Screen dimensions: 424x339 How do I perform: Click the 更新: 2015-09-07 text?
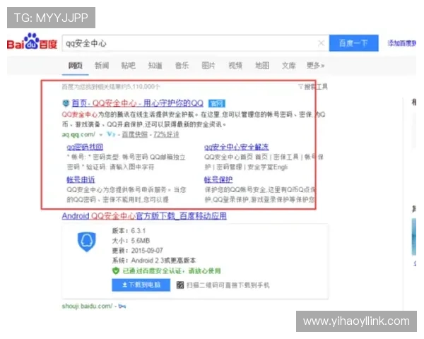(x=137, y=251)
